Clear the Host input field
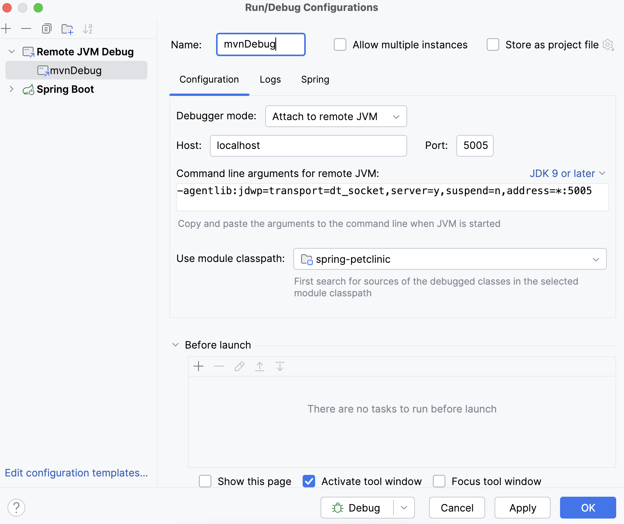Viewport: 624px width, 524px height. click(x=308, y=145)
